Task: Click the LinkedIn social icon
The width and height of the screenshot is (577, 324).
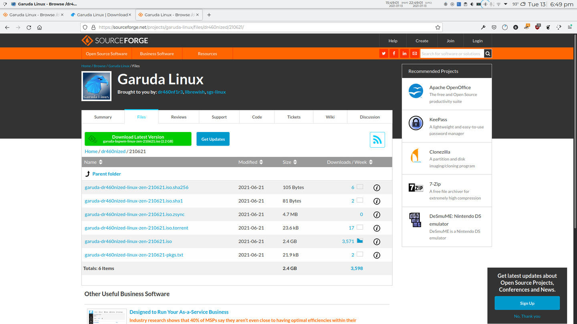Action: point(404,54)
